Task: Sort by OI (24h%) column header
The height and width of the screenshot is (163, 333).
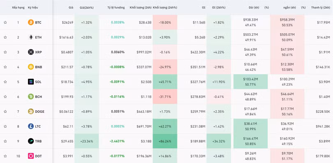Action: 219,7
